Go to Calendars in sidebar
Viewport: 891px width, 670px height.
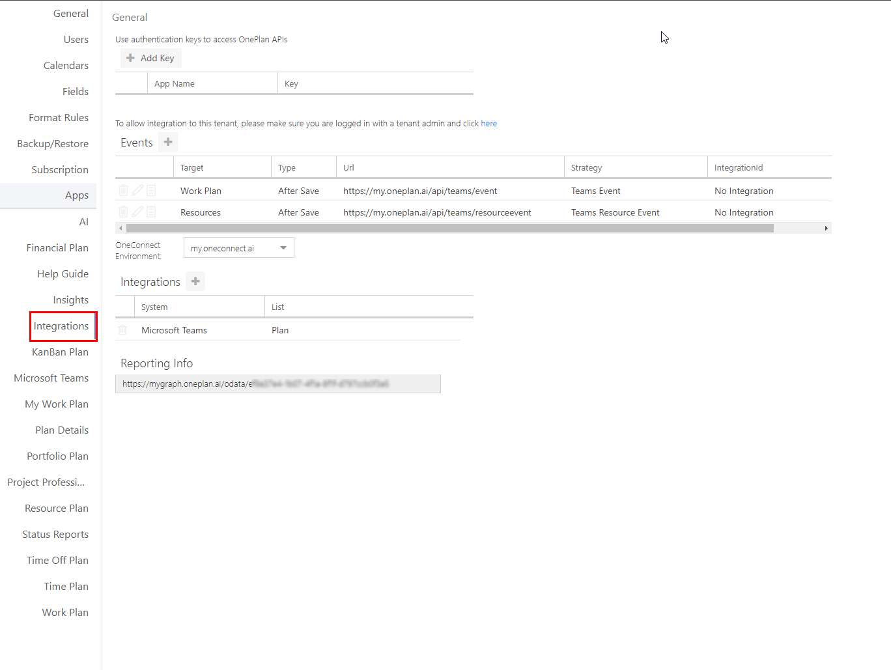[x=66, y=66]
